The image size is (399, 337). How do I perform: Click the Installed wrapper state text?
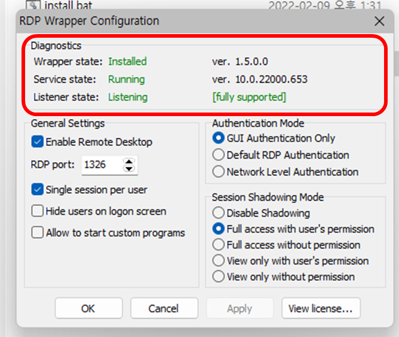coord(127,62)
